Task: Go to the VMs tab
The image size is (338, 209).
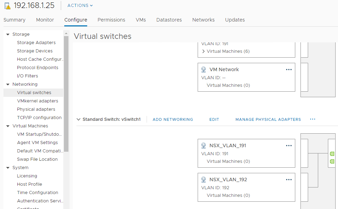Action: [x=141, y=20]
